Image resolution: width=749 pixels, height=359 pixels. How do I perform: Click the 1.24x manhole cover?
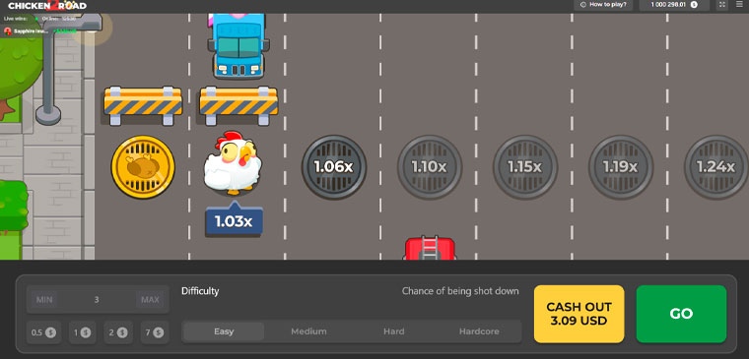(716, 167)
